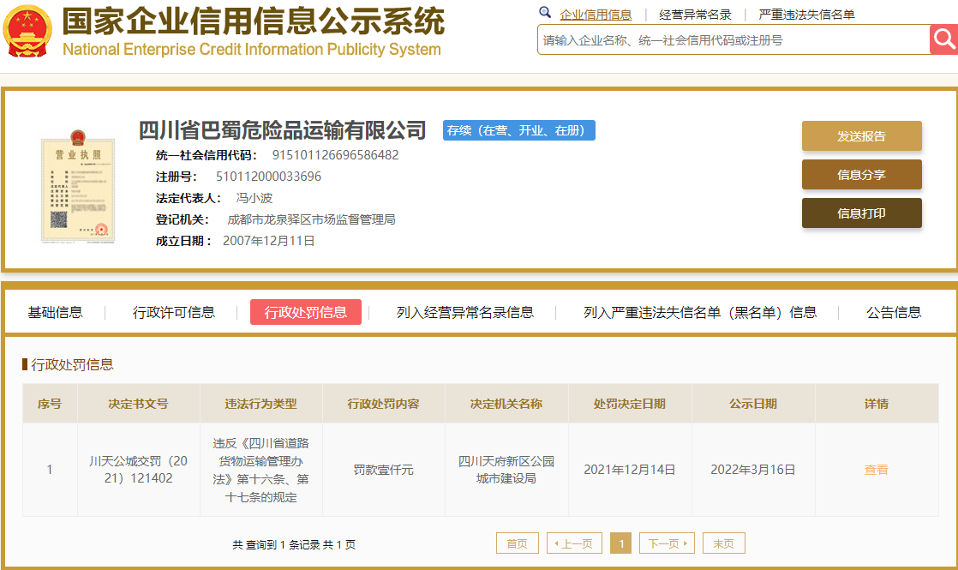
Task: Click the 下一页 pagination button
Action: click(x=667, y=543)
